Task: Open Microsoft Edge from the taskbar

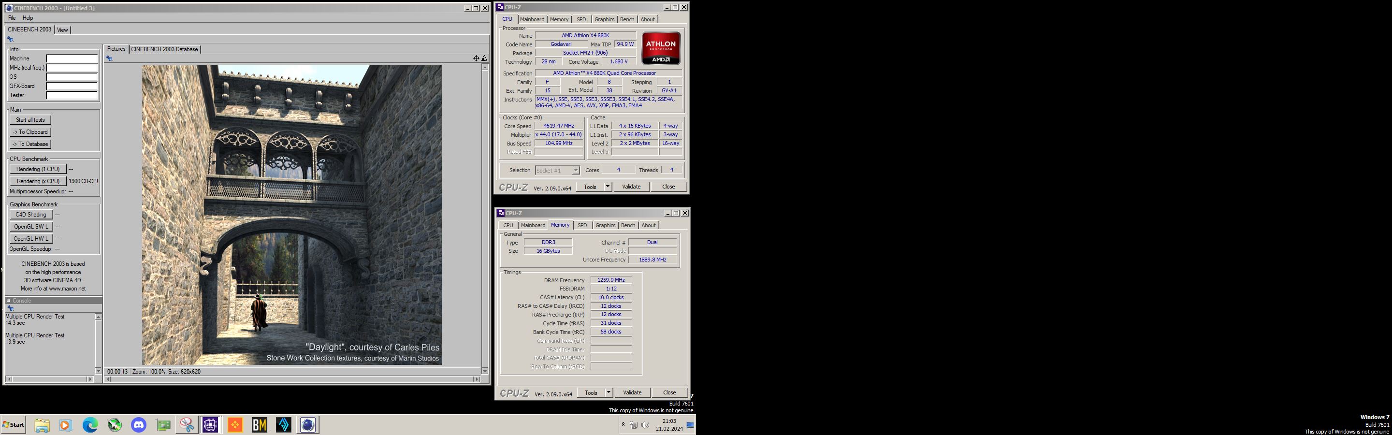Action: [90, 425]
